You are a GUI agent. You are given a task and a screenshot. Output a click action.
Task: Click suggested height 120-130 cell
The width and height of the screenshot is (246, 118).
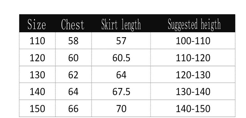tap(193, 74)
